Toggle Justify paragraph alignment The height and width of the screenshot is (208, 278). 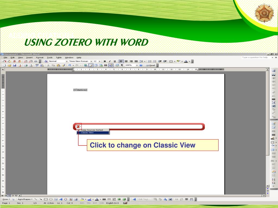coord(136,61)
